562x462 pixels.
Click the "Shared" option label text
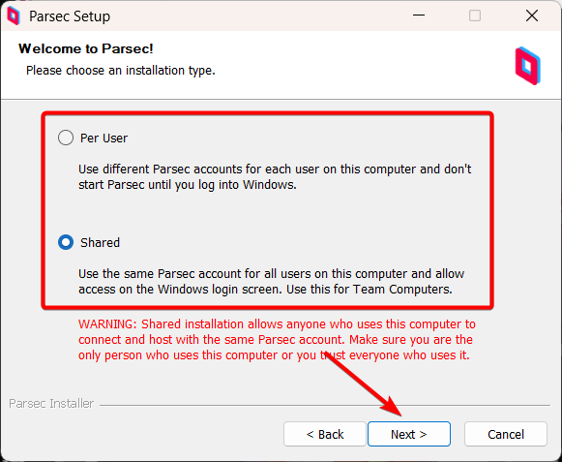pos(100,243)
